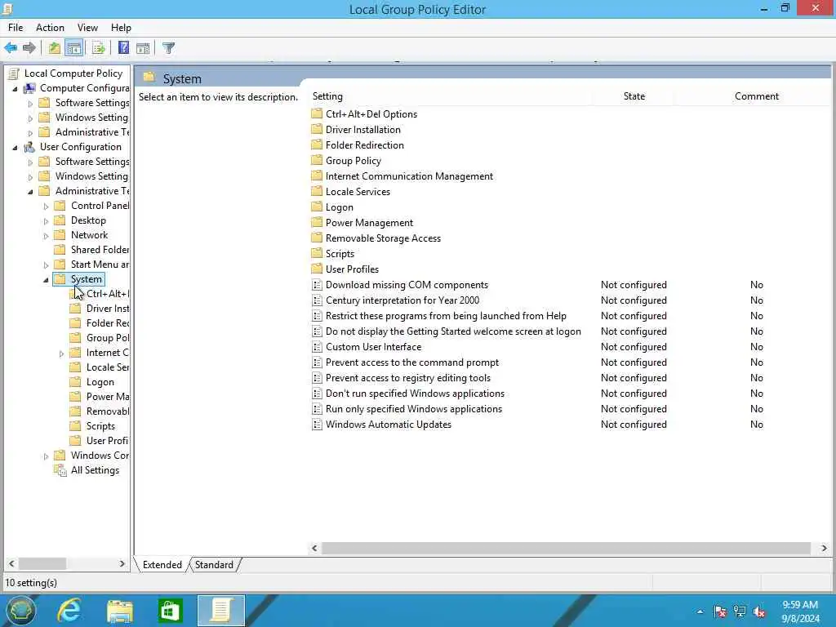The height and width of the screenshot is (627, 836).
Task: Expand the Windows Components tree node
Action: click(46, 456)
